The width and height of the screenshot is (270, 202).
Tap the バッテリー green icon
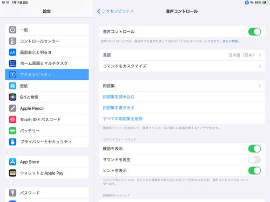[12, 130]
